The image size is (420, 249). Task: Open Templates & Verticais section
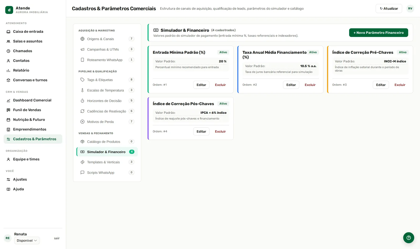tap(107, 162)
